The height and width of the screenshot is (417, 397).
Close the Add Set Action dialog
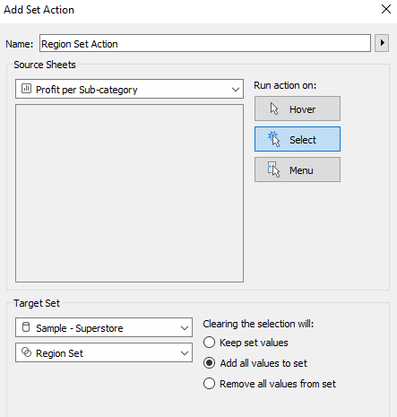tap(386, 9)
